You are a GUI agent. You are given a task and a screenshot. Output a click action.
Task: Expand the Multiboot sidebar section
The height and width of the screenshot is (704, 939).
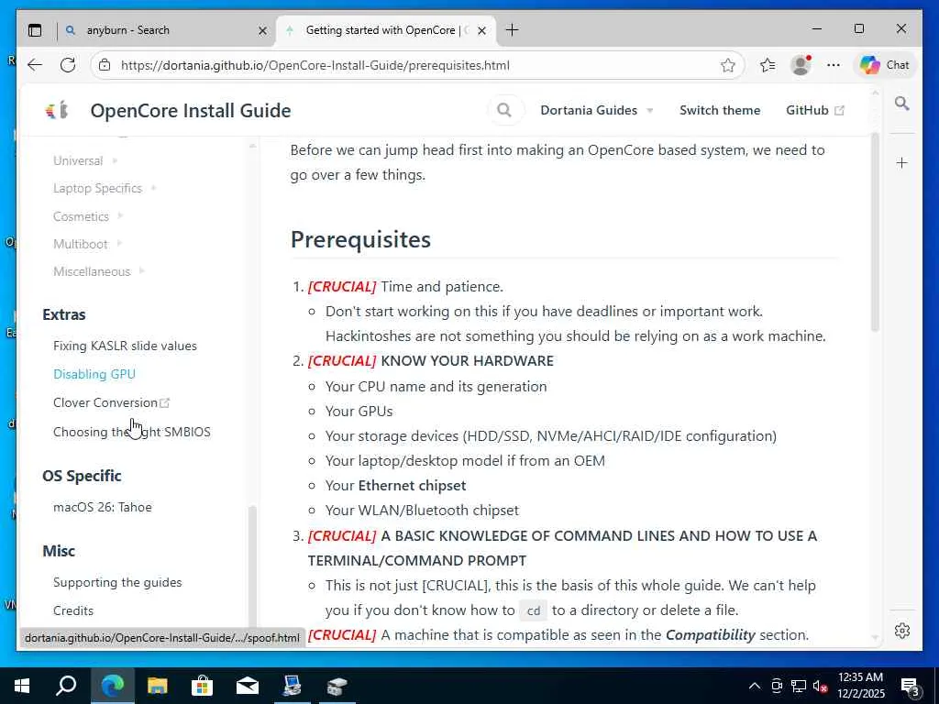pos(87,244)
